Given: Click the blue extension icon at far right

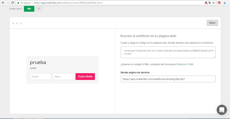Looking at the screenshot, I should [225, 3].
